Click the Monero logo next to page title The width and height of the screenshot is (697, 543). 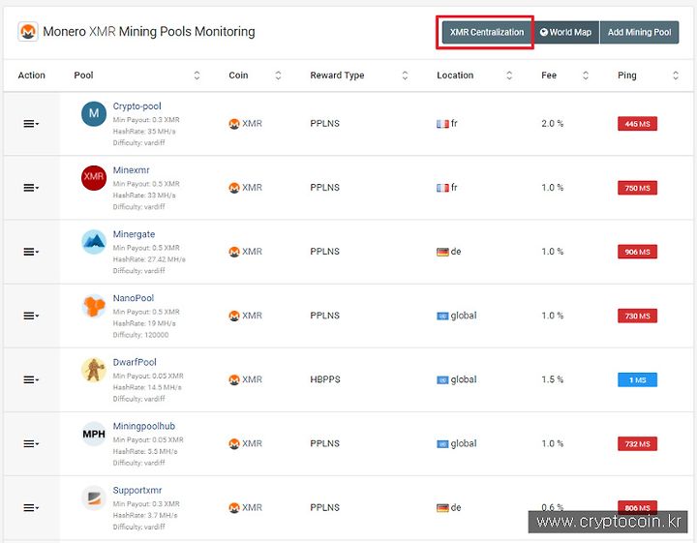(28, 32)
